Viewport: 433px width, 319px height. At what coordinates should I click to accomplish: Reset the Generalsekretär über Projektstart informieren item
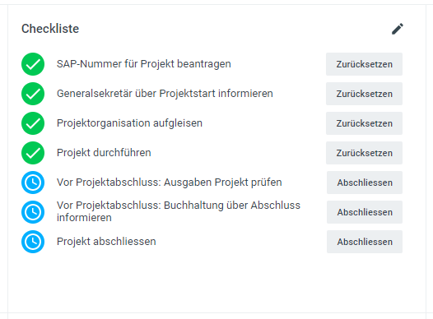pos(364,94)
